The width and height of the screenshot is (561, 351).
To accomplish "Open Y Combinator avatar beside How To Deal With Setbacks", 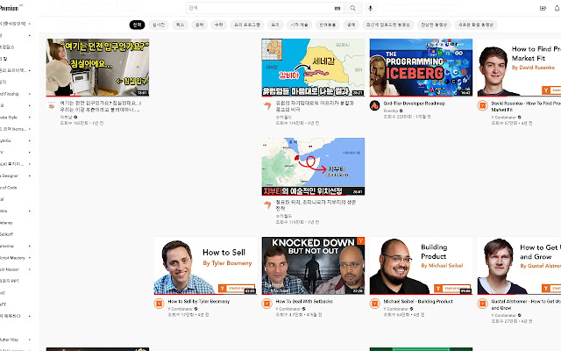I will (x=266, y=304).
